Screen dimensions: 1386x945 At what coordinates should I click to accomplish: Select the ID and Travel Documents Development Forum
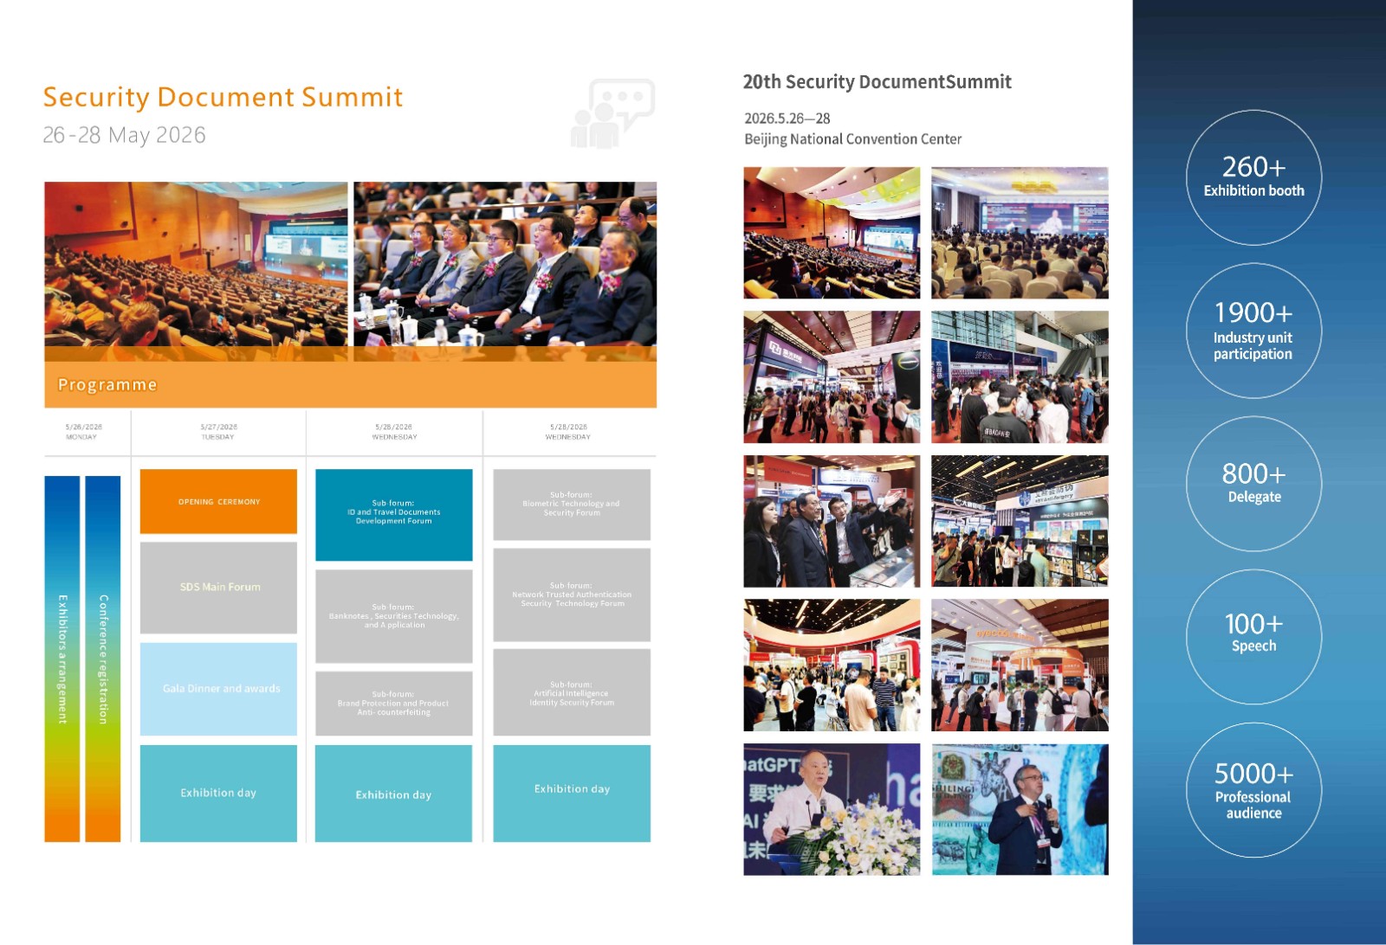[x=393, y=514]
